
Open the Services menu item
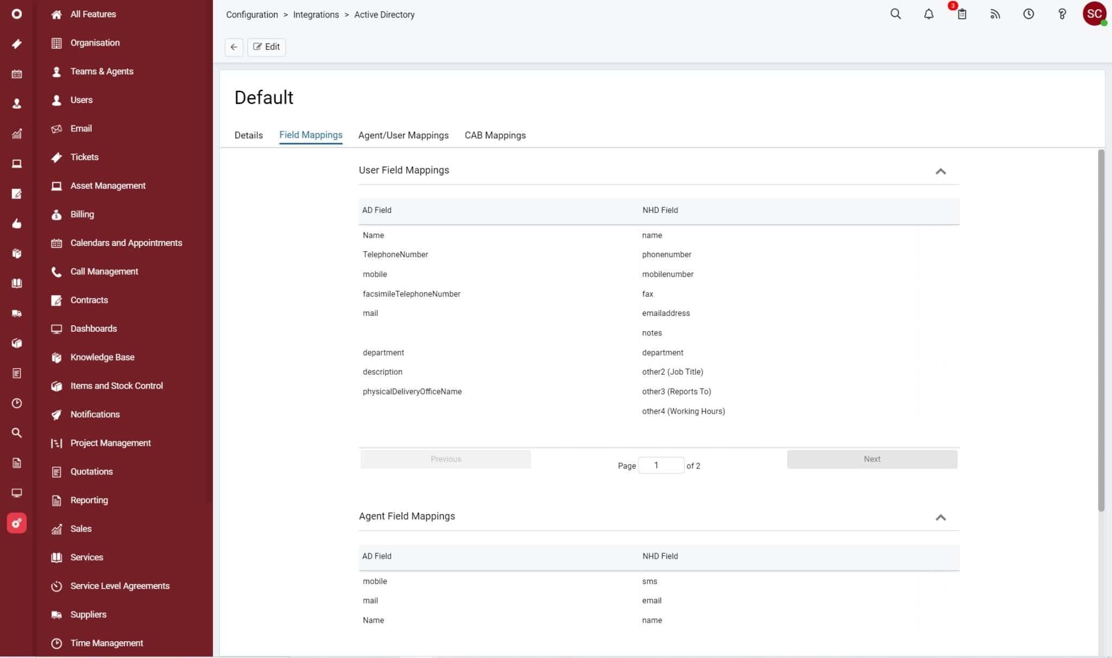point(86,558)
